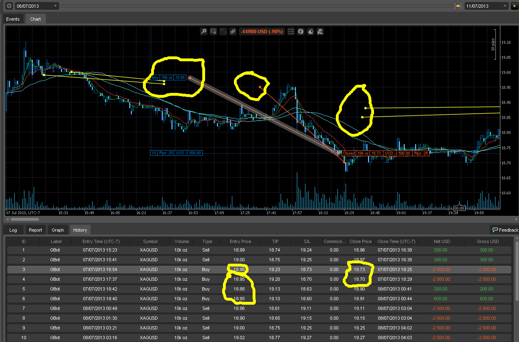
Task: Open the chart shapes objects icon
Action: (320, 31)
